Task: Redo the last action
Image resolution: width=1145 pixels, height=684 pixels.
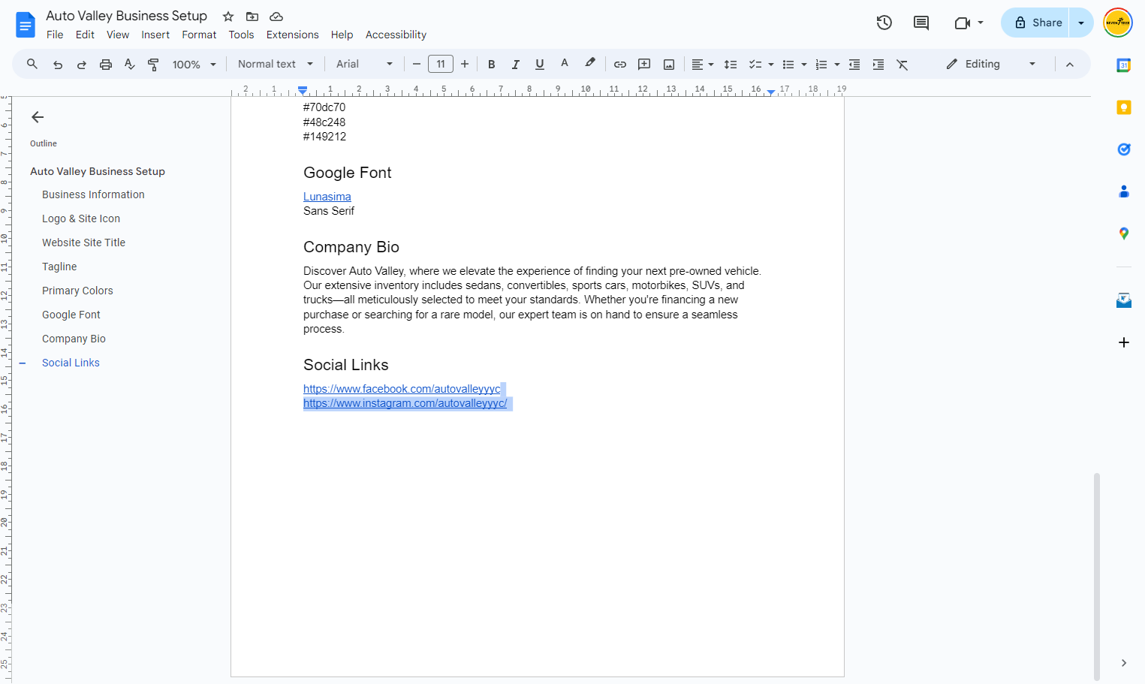Action: [82, 65]
